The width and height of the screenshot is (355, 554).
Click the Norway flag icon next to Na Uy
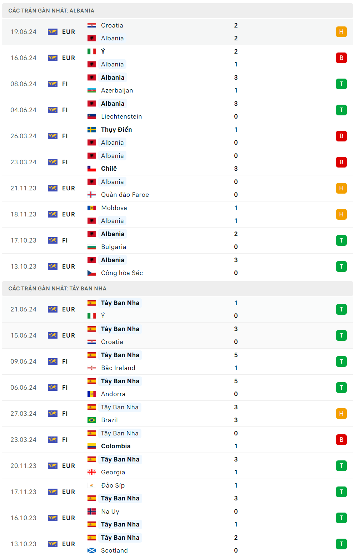(92, 511)
